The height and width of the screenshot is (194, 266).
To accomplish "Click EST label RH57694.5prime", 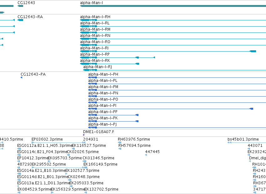I will tap(134, 146).
